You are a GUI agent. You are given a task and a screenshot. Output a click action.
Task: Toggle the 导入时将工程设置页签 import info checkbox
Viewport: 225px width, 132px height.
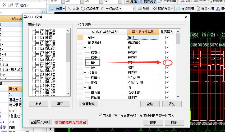[100, 115]
